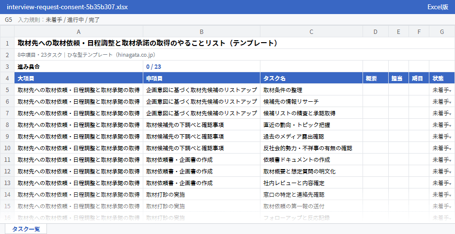Open status dropdown for 直近の動向・トピック把握 row
The width and height of the screenshot is (455, 234).
450,126
